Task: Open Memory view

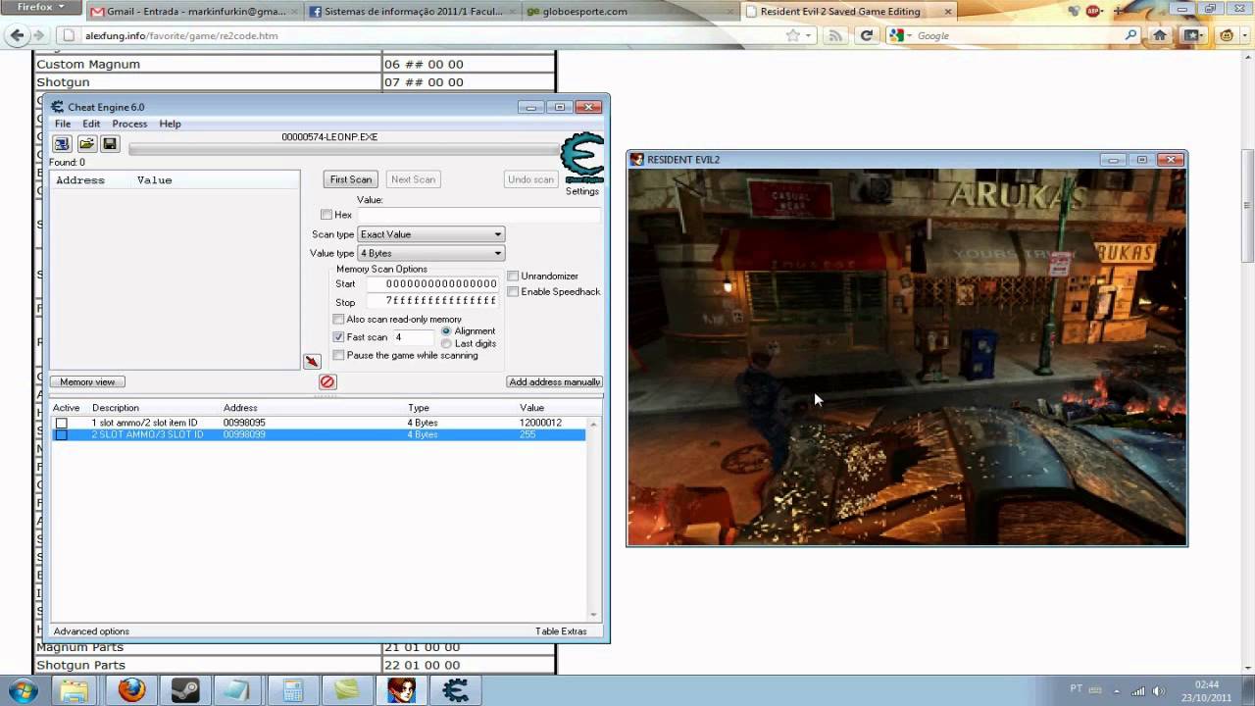Action: (x=87, y=381)
